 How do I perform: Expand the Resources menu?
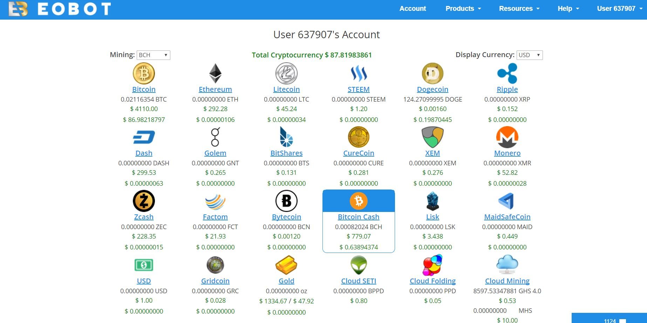click(519, 9)
